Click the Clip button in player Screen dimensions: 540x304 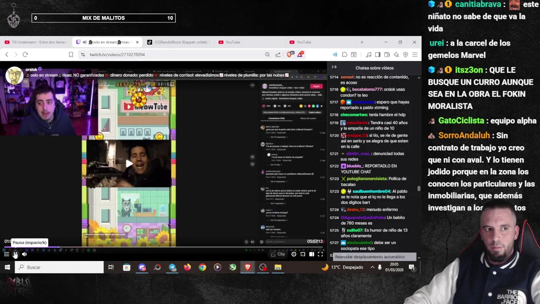[x=278, y=254]
